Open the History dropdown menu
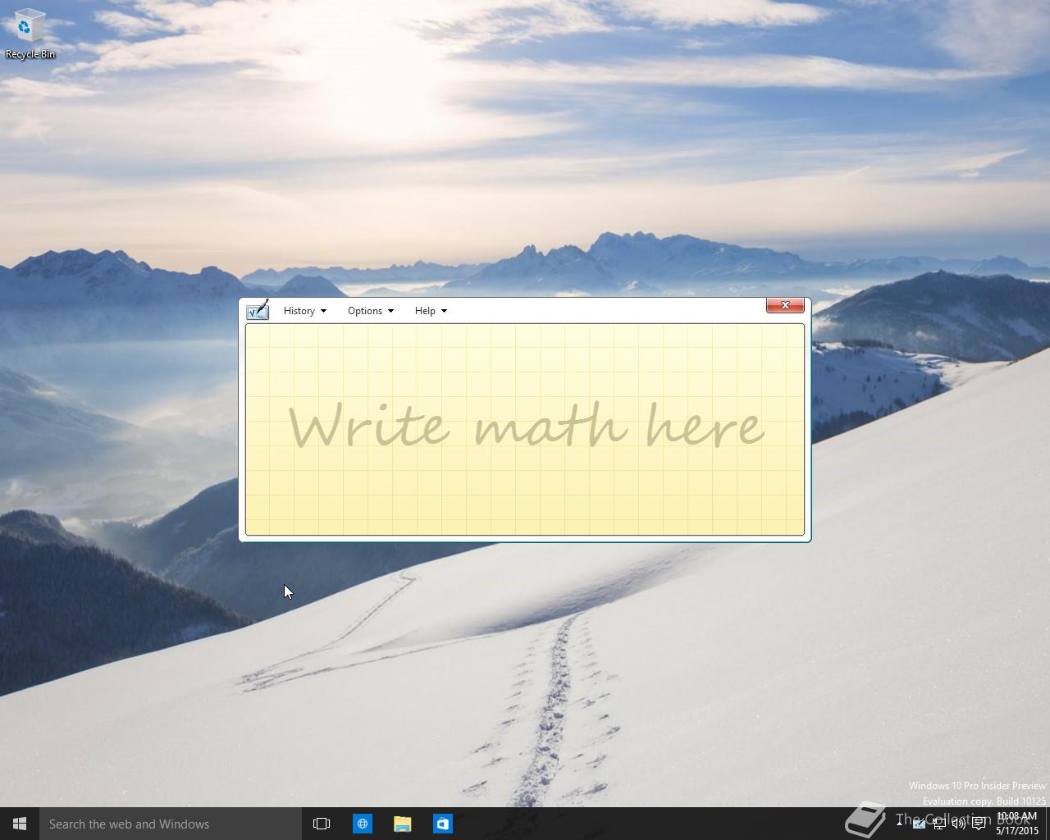The height and width of the screenshot is (840, 1050). coord(305,311)
